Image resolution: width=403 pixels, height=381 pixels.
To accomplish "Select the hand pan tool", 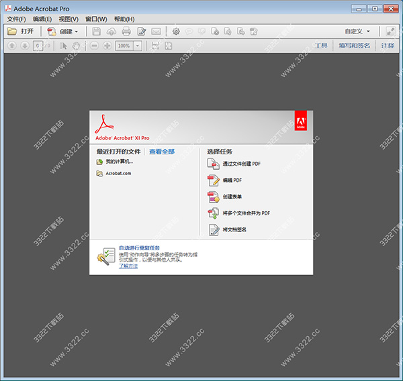I will point(76,46).
